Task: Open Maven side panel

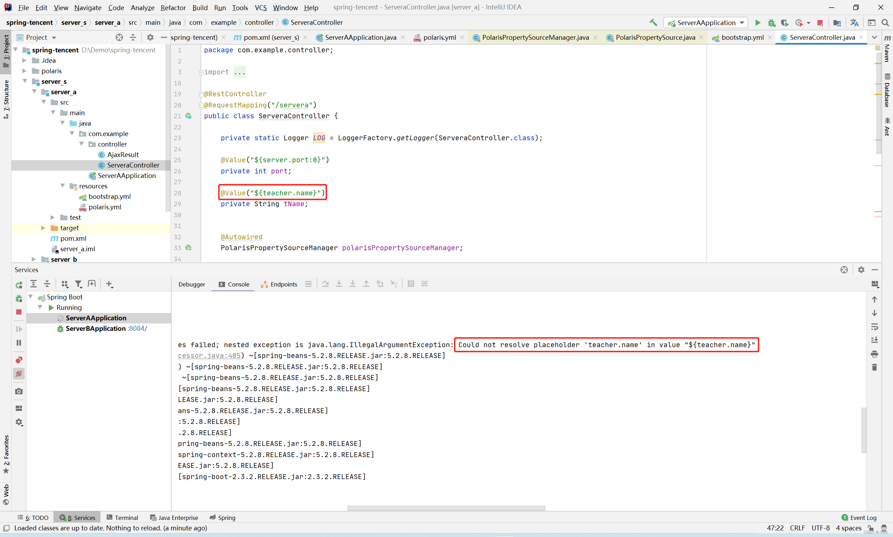Action: [887, 49]
